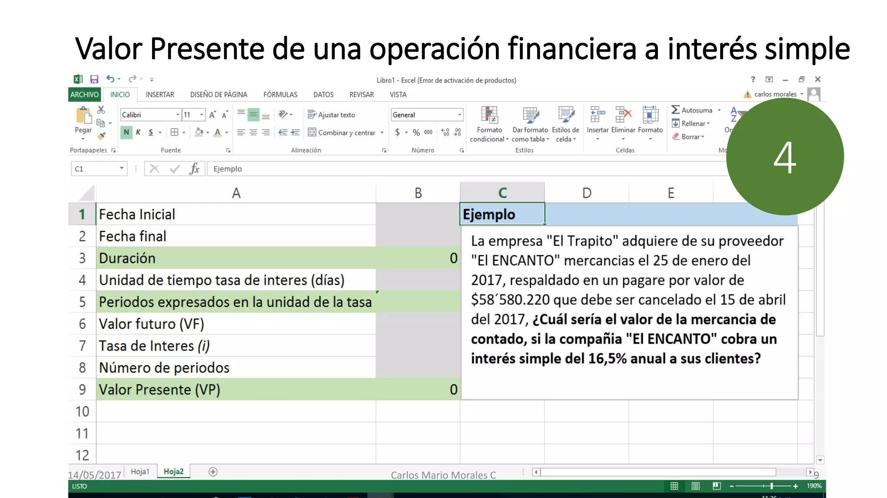Screen dimensions: 887x498
Task: Click the Copy icon
Action: [x=100, y=123]
